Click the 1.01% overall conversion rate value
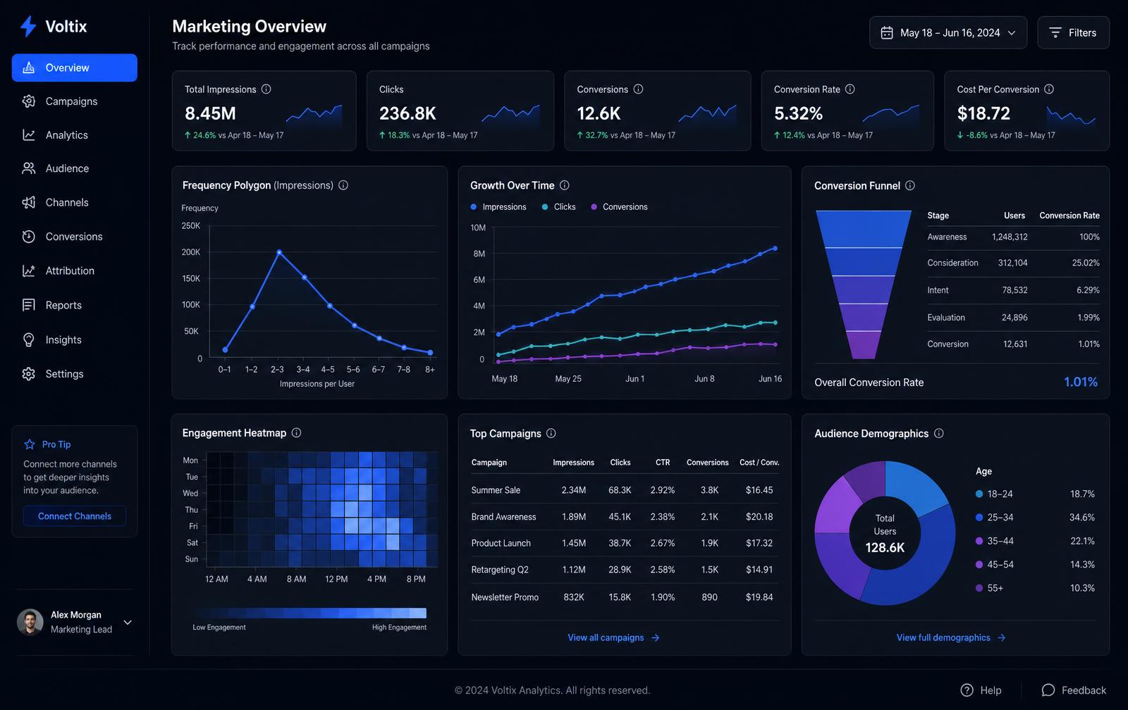Screen dimensions: 1128x710 click(1081, 382)
